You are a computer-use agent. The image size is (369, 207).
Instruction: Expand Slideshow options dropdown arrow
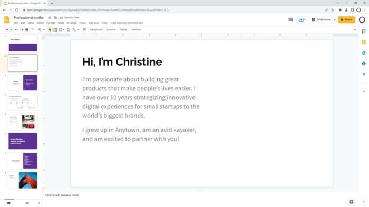(334, 19)
